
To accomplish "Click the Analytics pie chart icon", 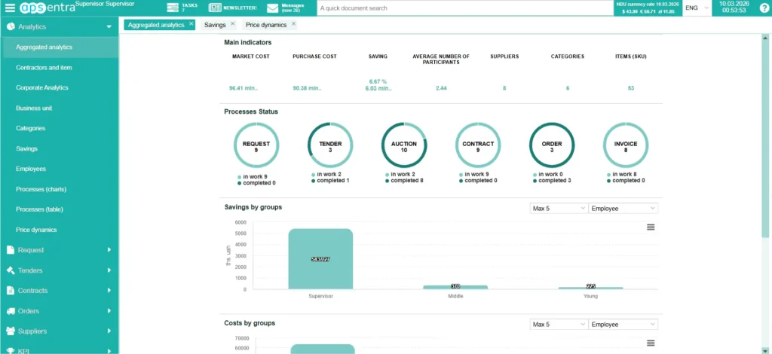I will coord(11,26).
